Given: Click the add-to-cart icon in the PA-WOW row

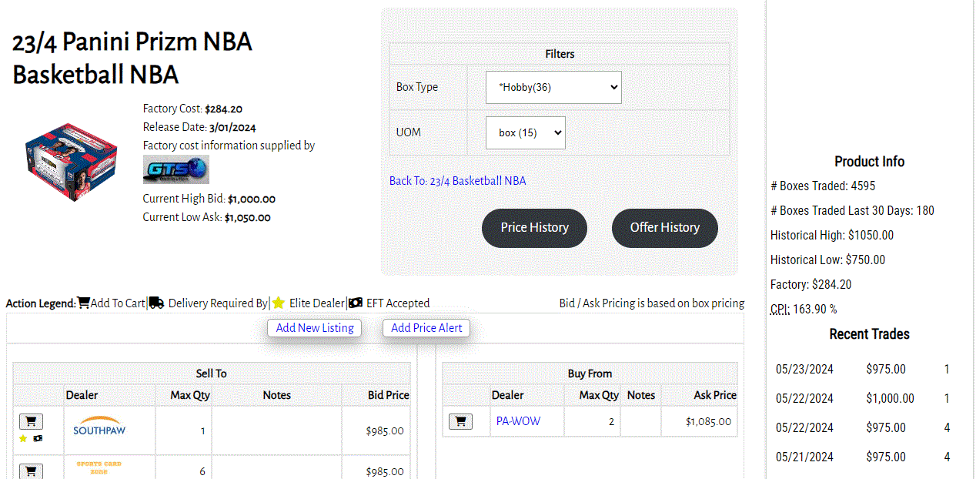Looking at the screenshot, I should pos(460,421).
